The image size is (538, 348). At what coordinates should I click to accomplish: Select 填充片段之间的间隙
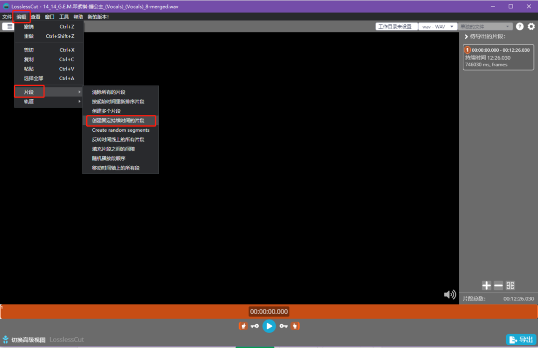(121, 149)
